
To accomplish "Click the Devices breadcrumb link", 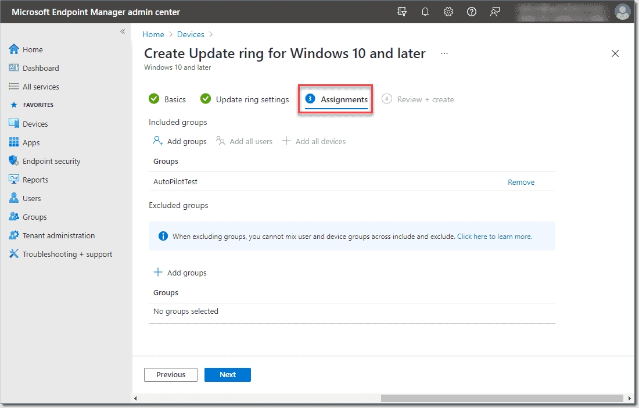I will pyautogui.click(x=191, y=35).
